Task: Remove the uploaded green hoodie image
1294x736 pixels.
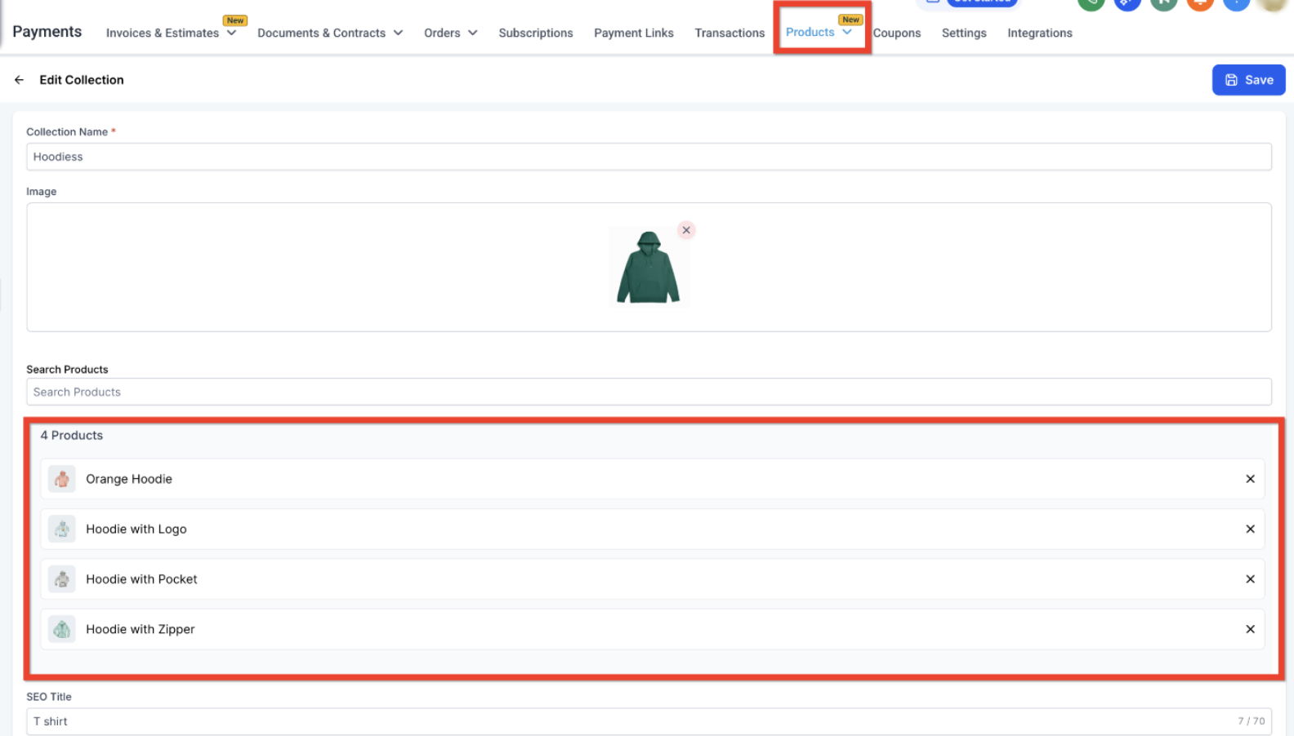Action: pyautogui.click(x=686, y=230)
